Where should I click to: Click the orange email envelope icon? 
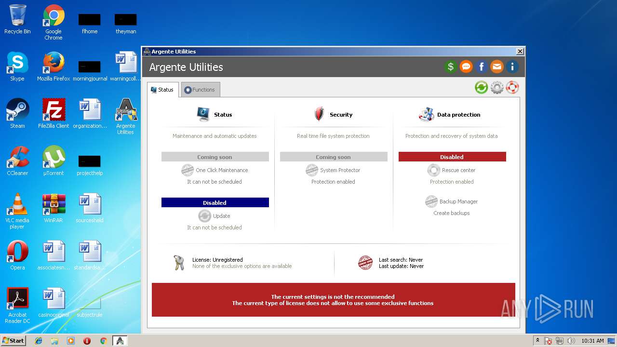tap(497, 67)
